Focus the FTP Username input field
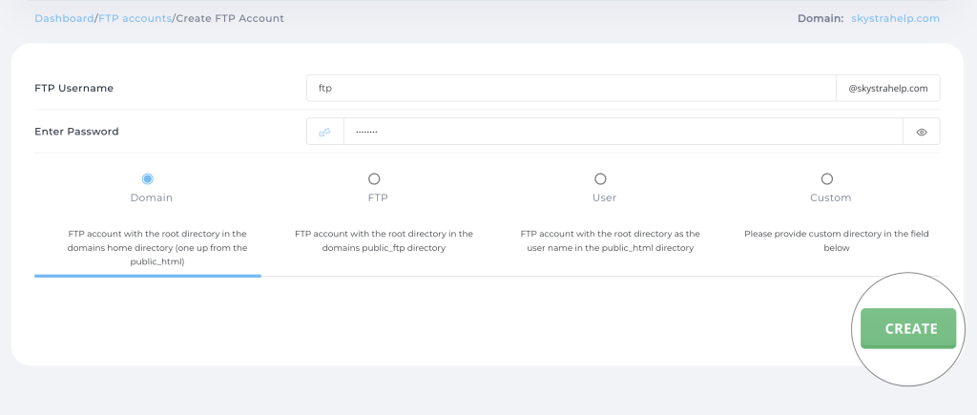977x415 pixels. tap(571, 88)
